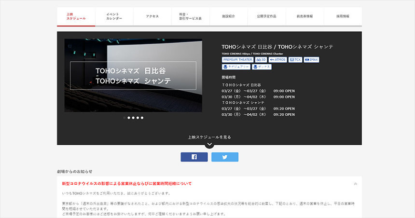
Task: Select the 施設紹介 tab
Action: 228,16
